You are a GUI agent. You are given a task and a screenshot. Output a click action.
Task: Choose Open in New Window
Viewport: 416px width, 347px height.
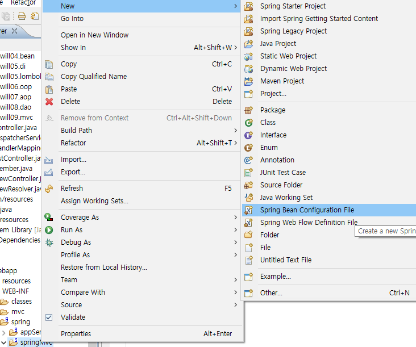pos(95,35)
